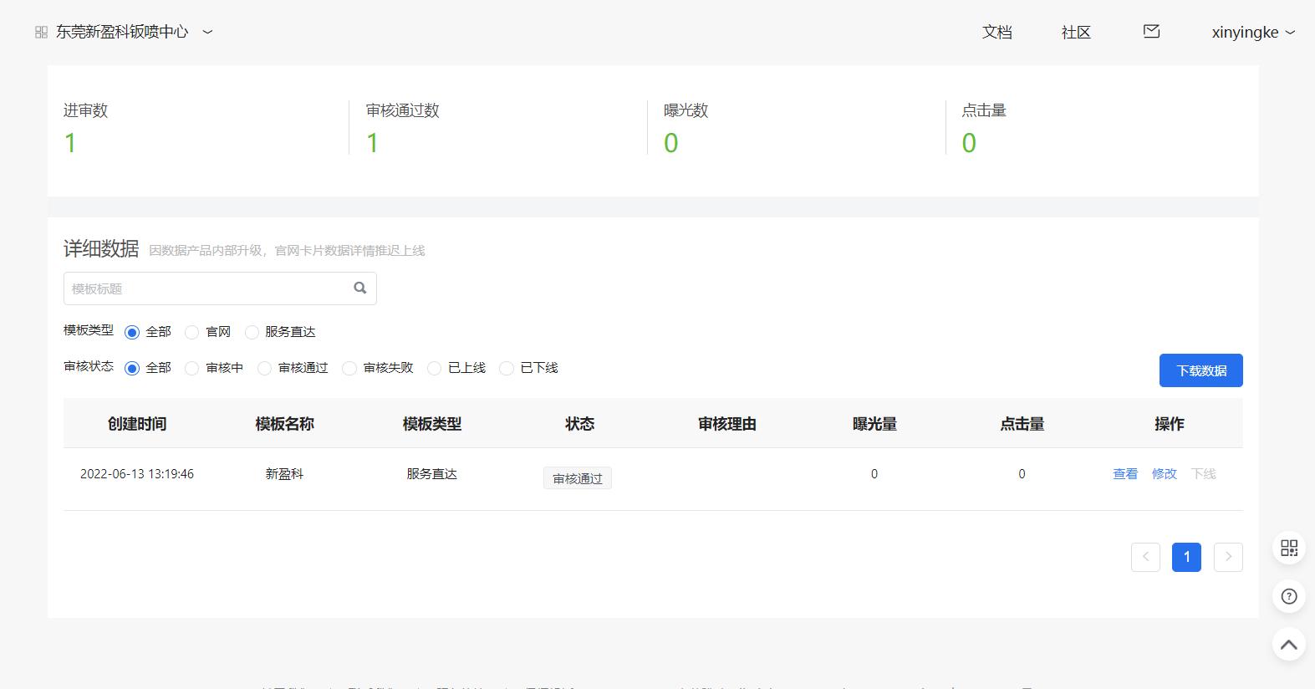Click the mail envelope icon in header

[x=1151, y=32]
